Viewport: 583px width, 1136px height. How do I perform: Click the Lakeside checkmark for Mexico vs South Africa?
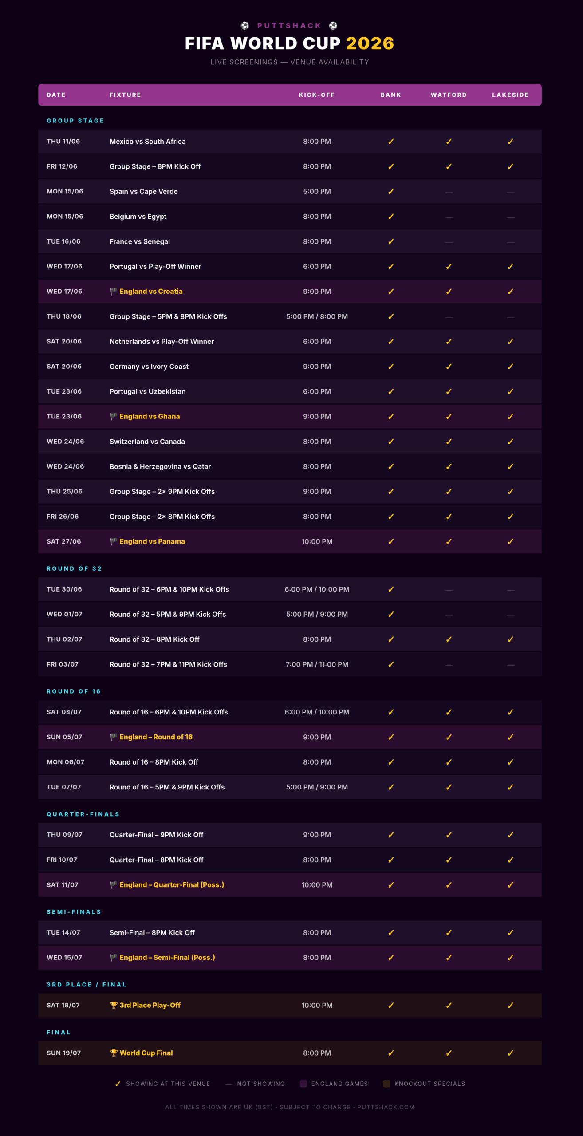(x=511, y=142)
